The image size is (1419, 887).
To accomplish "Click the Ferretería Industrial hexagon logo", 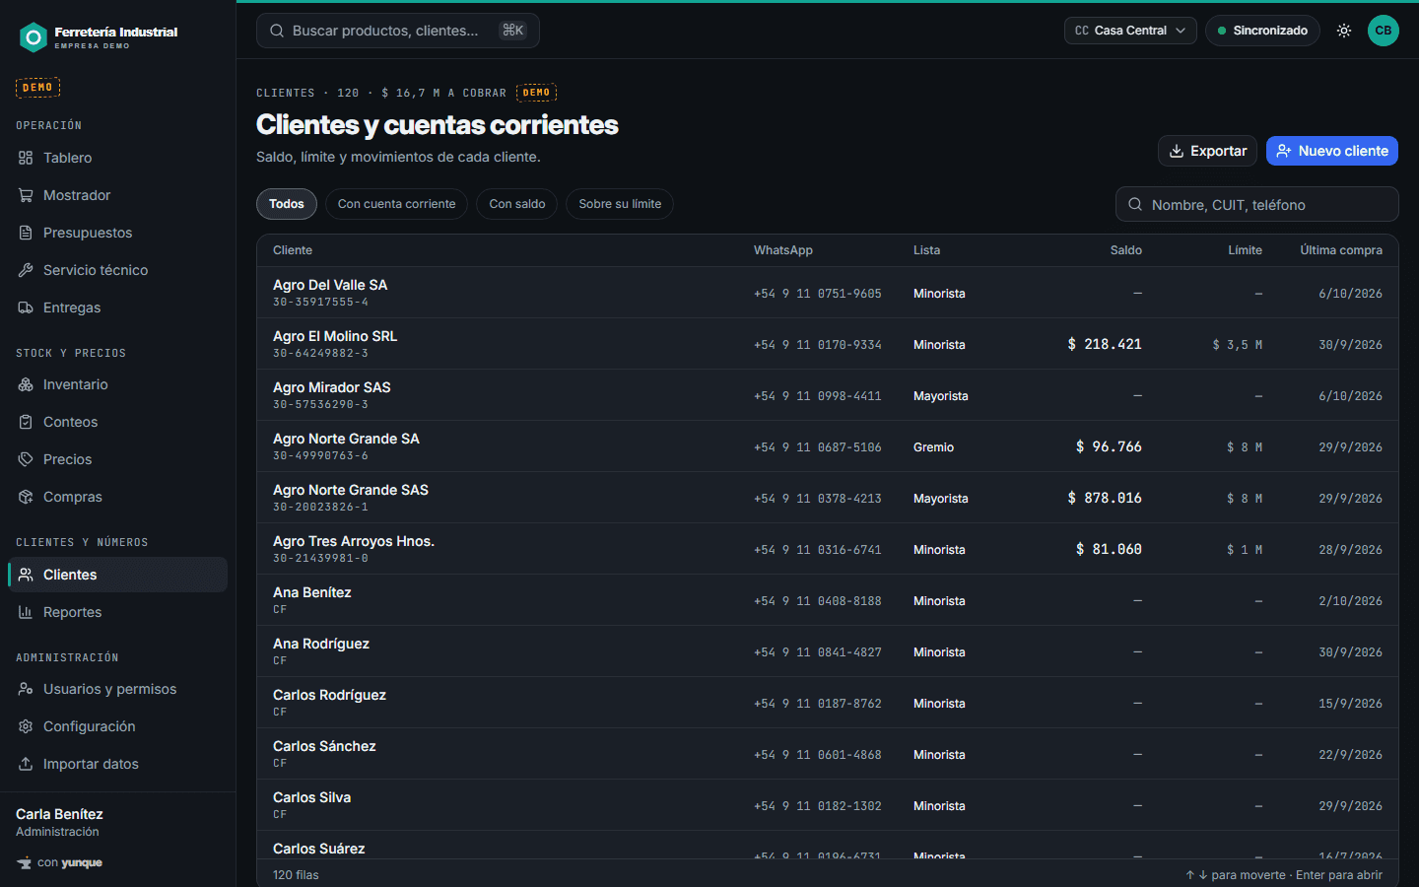I will click(x=34, y=37).
